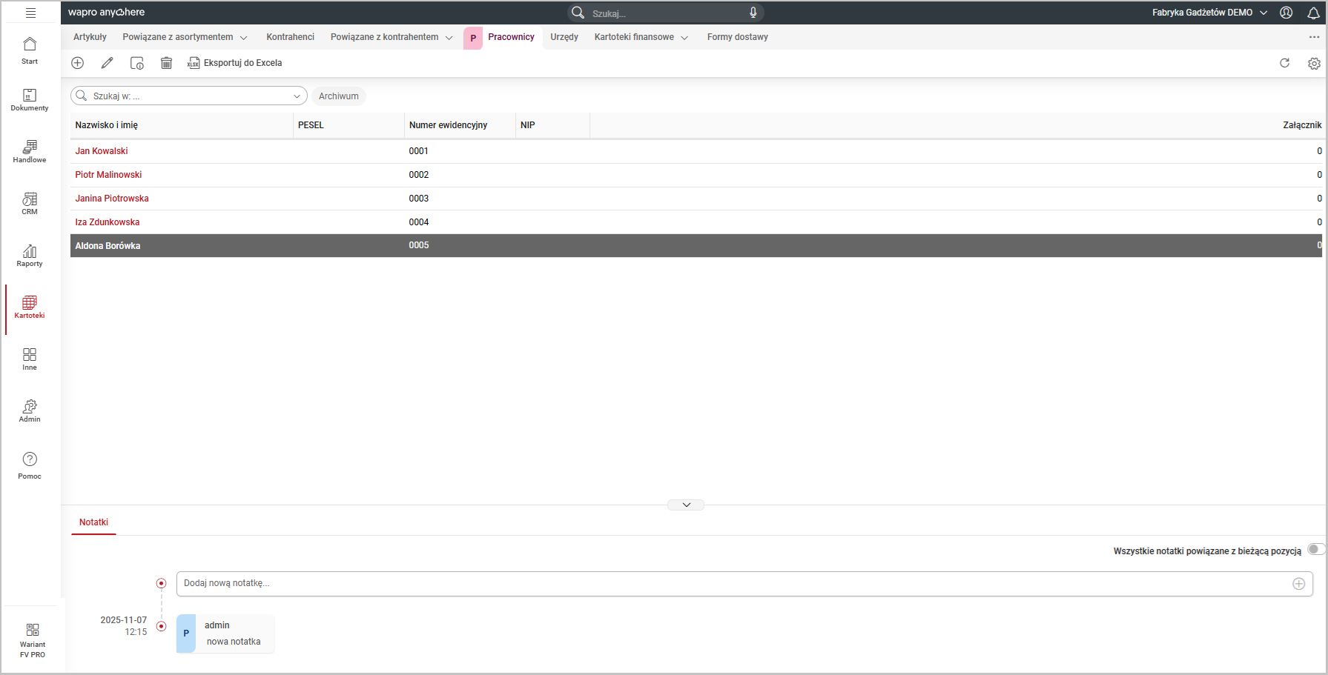This screenshot has width=1328, height=675.
Task: Expand the Fabryka Gadżetów DEMO company dropdown
Action: pyautogui.click(x=1263, y=13)
